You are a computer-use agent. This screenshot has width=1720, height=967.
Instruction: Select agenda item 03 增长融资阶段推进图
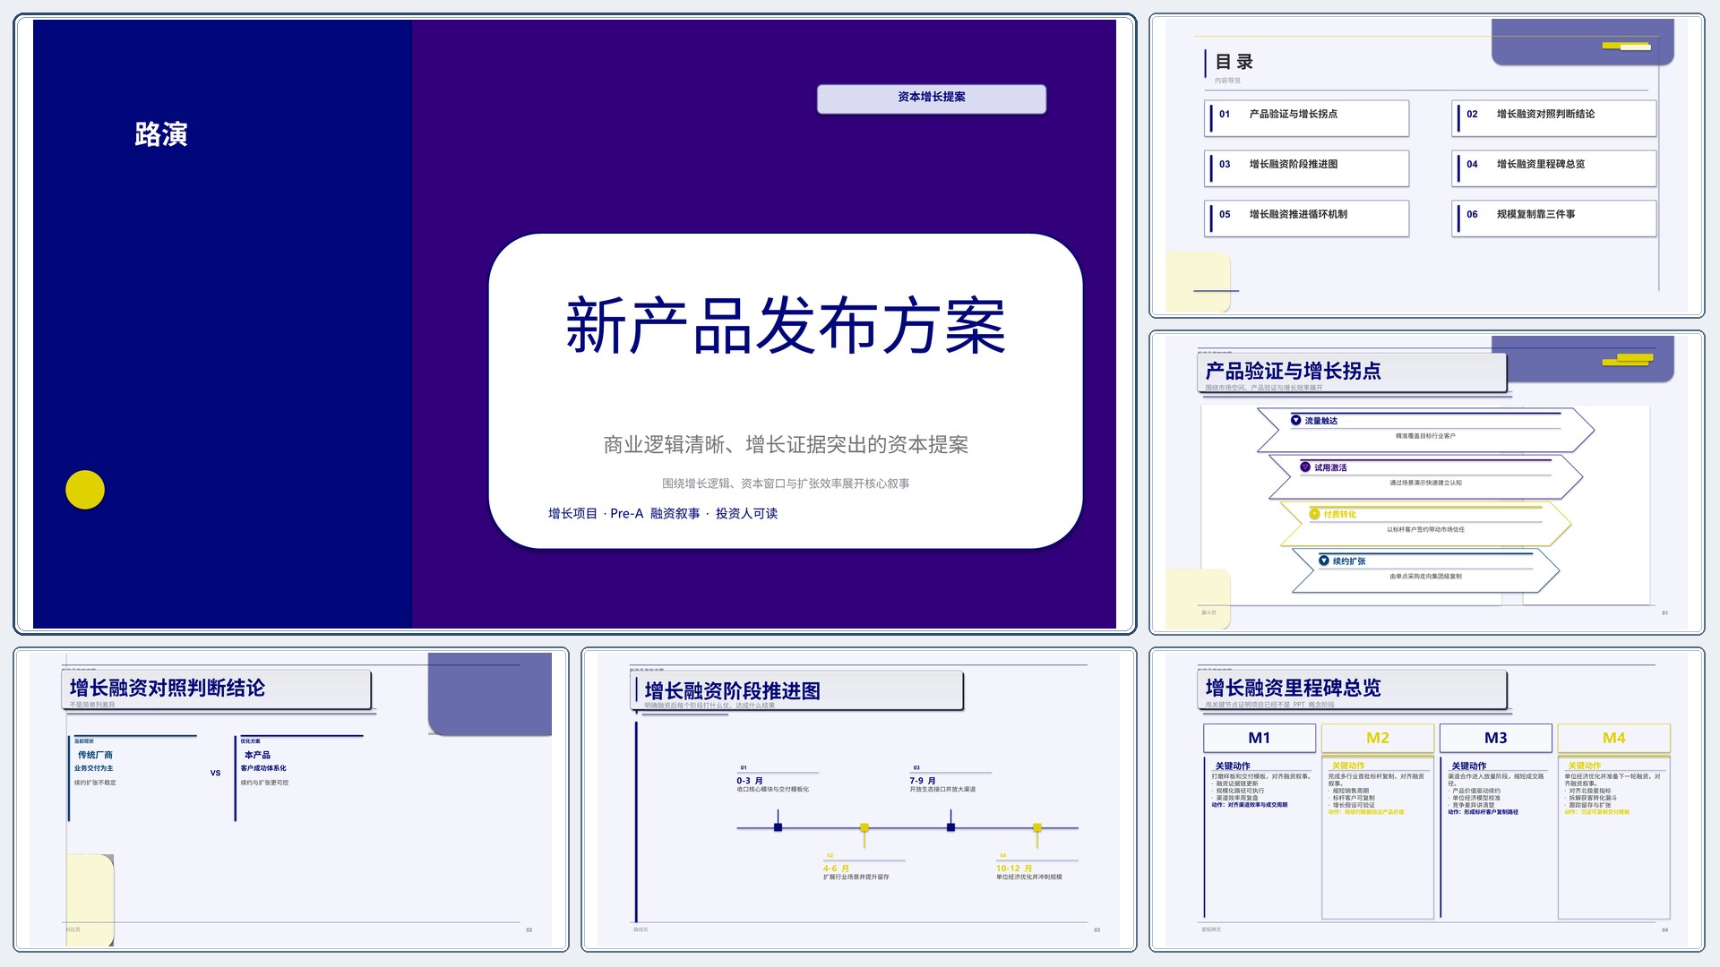1307,167
